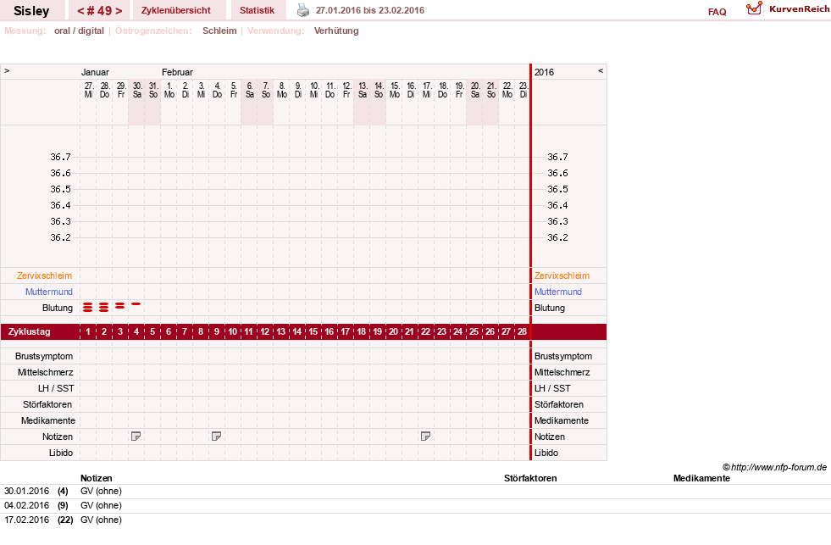Click the 'Januar' month label
The width and height of the screenshot is (831, 545).
[x=95, y=72]
